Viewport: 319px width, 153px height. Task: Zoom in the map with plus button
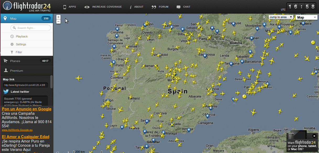pyautogui.click(x=58, y=17)
